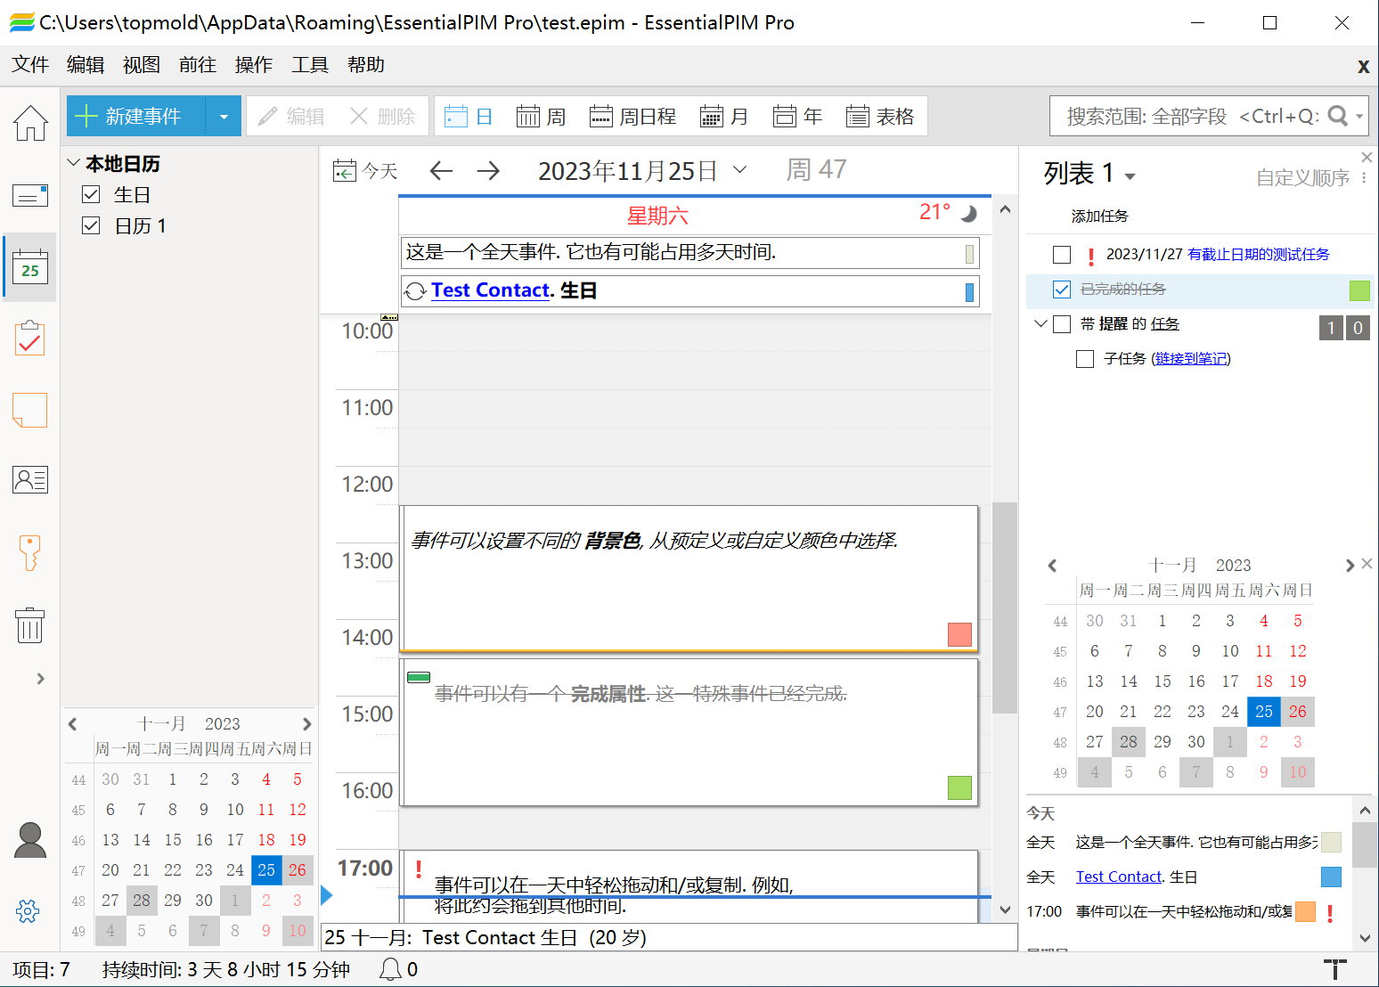The height and width of the screenshot is (987, 1379).
Task: Open the Tasks clipboard icon in sidebar
Action: coord(30,339)
